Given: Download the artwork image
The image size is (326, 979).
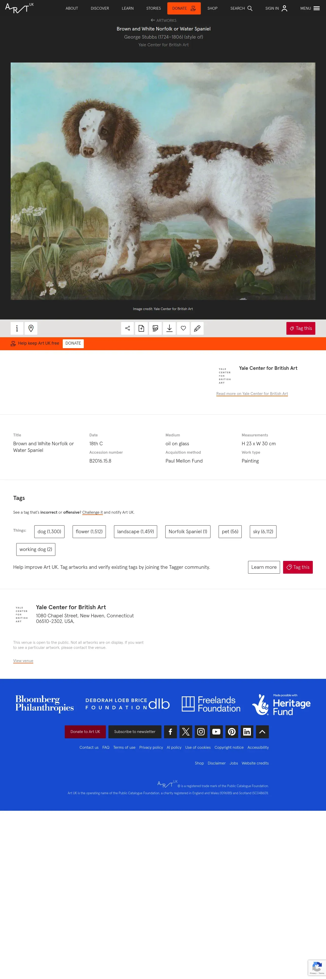Looking at the screenshot, I should (x=169, y=328).
